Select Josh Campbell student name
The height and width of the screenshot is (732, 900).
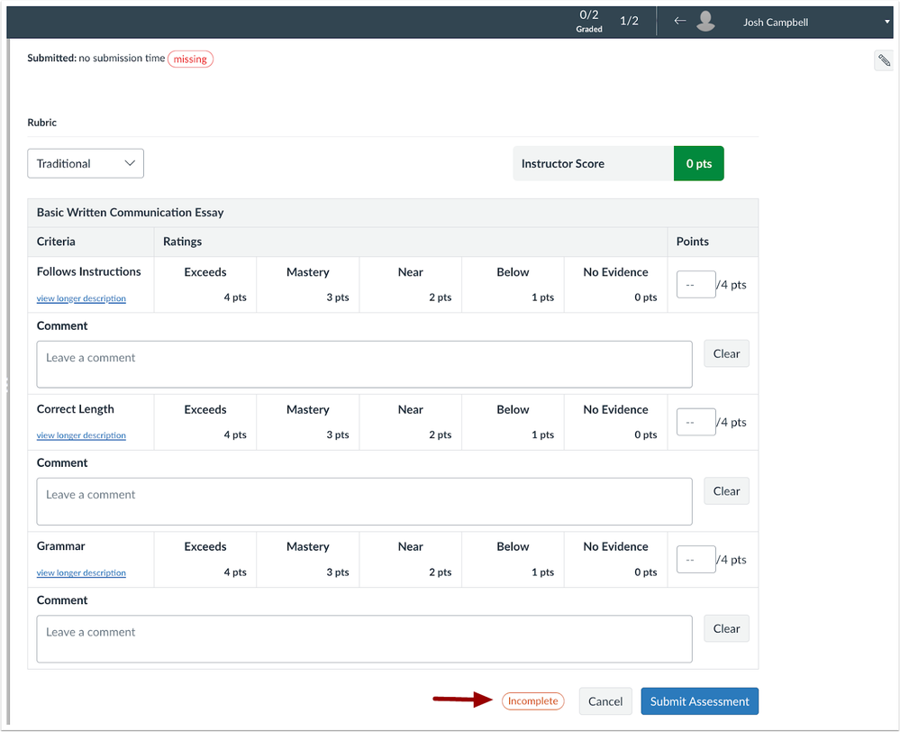776,23
